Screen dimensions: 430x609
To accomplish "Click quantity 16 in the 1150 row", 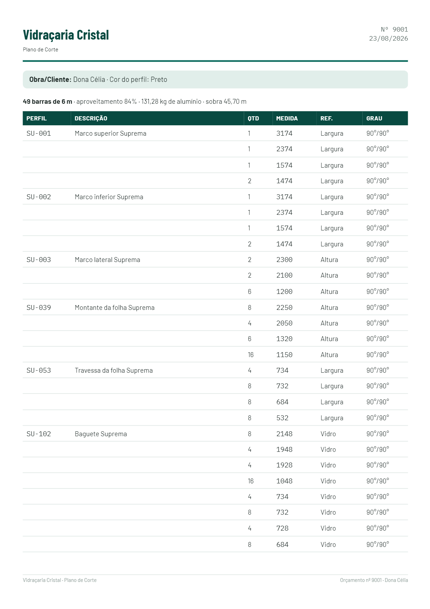I will click(x=251, y=355).
